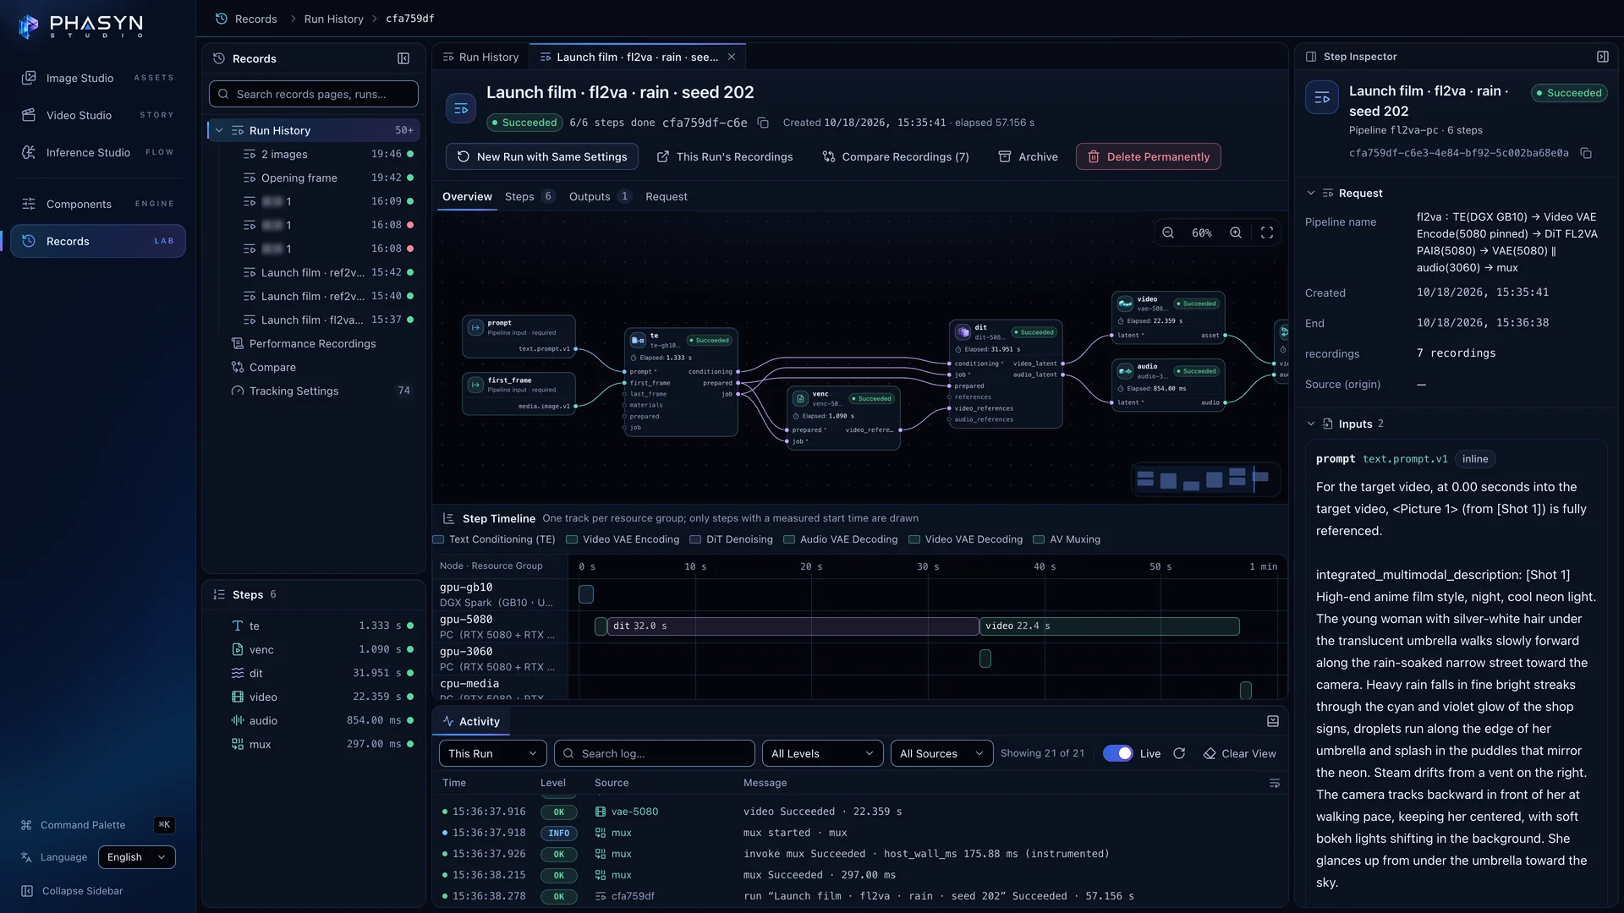Open the Language English dropdown
This screenshot has width=1624, height=913.
click(x=136, y=857)
